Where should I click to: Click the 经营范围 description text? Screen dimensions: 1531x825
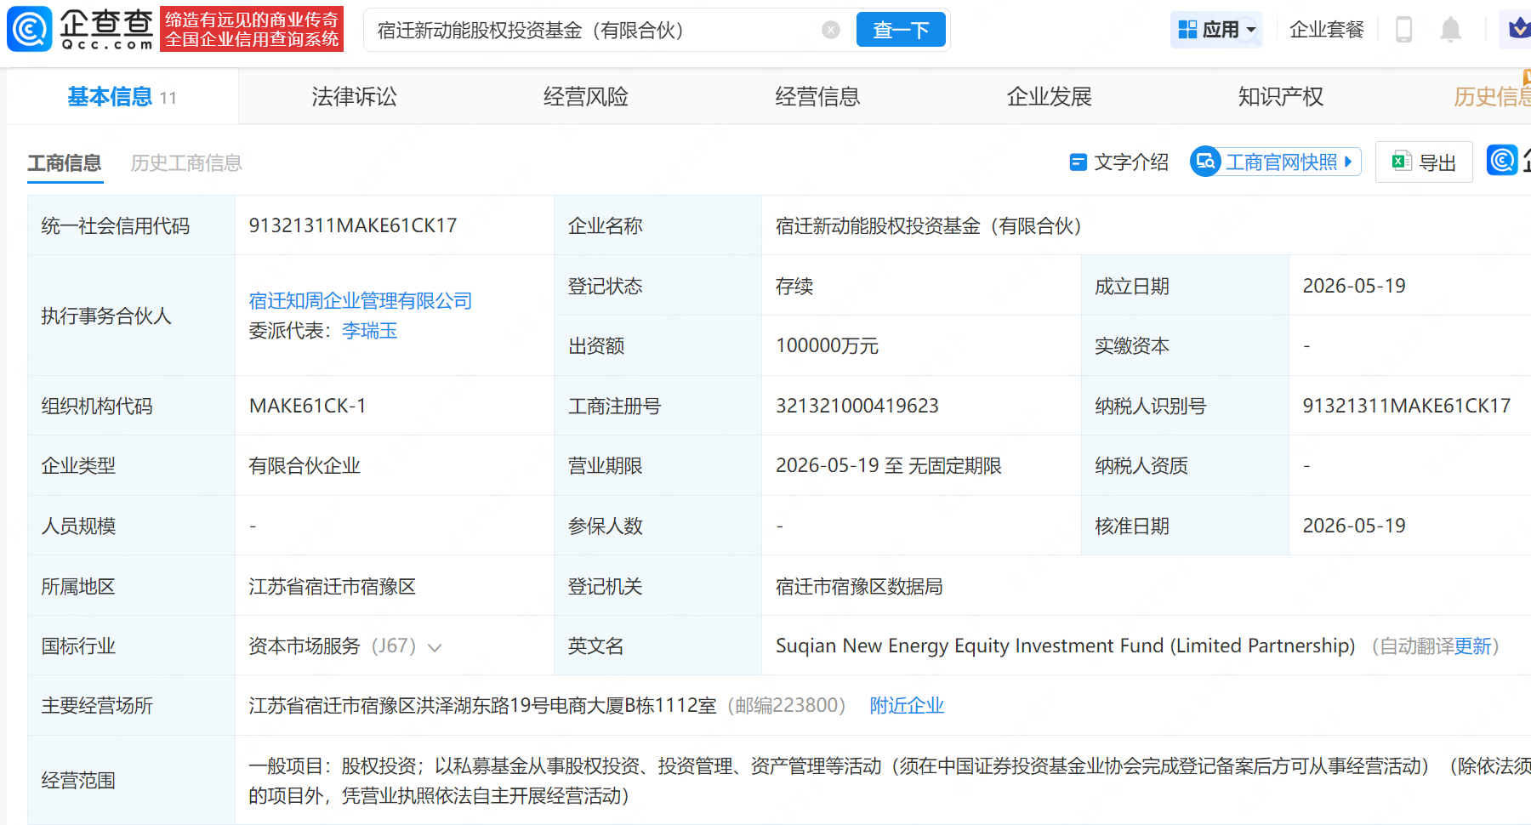tap(890, 781)
